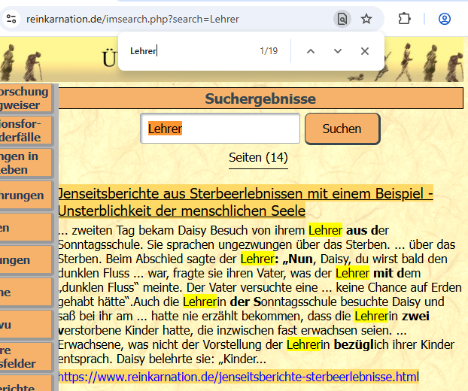Open the sidebar item ending in 'hrungen'

click(x=26, y=195)
